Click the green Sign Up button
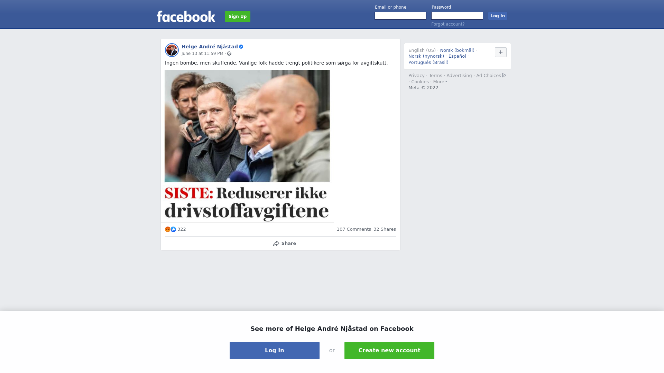Screen dimensions: 664x373 [x=238, y=17]
